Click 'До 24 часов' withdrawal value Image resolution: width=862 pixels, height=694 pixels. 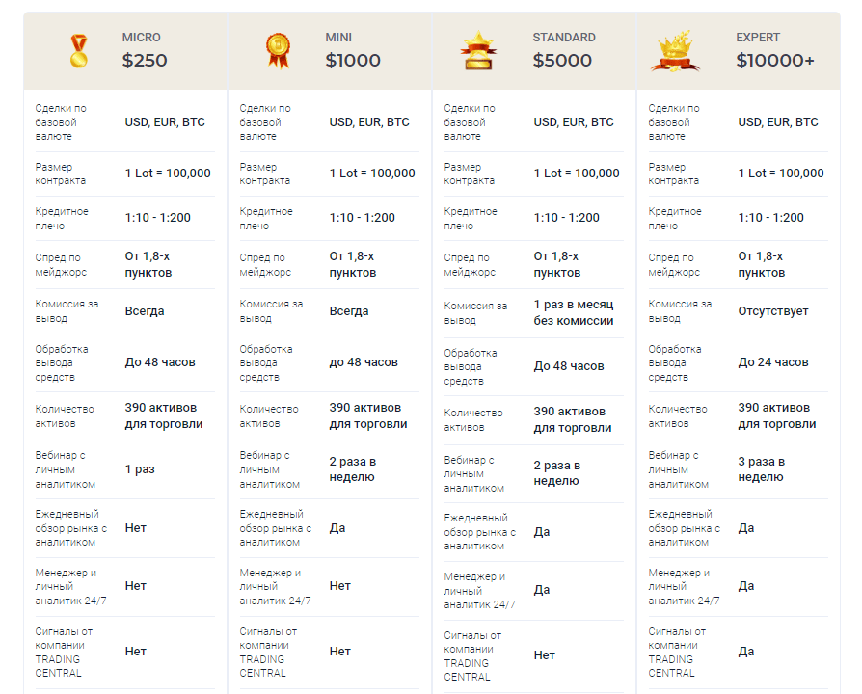click(x=773, y=362)
